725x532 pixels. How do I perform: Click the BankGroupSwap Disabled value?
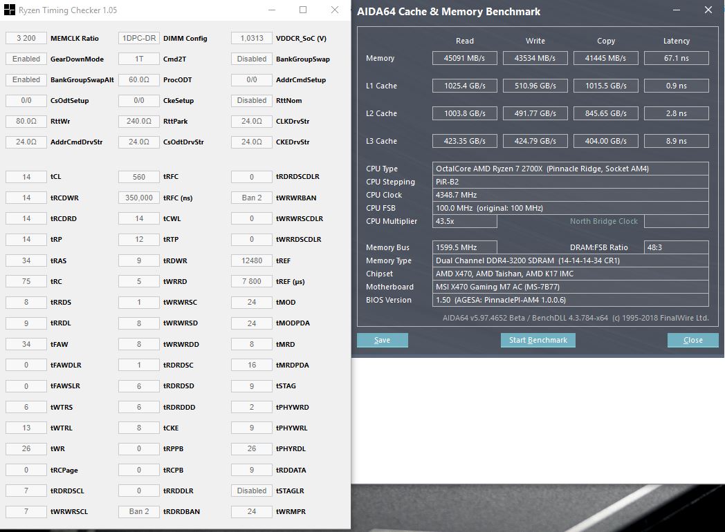coord(252,59)
